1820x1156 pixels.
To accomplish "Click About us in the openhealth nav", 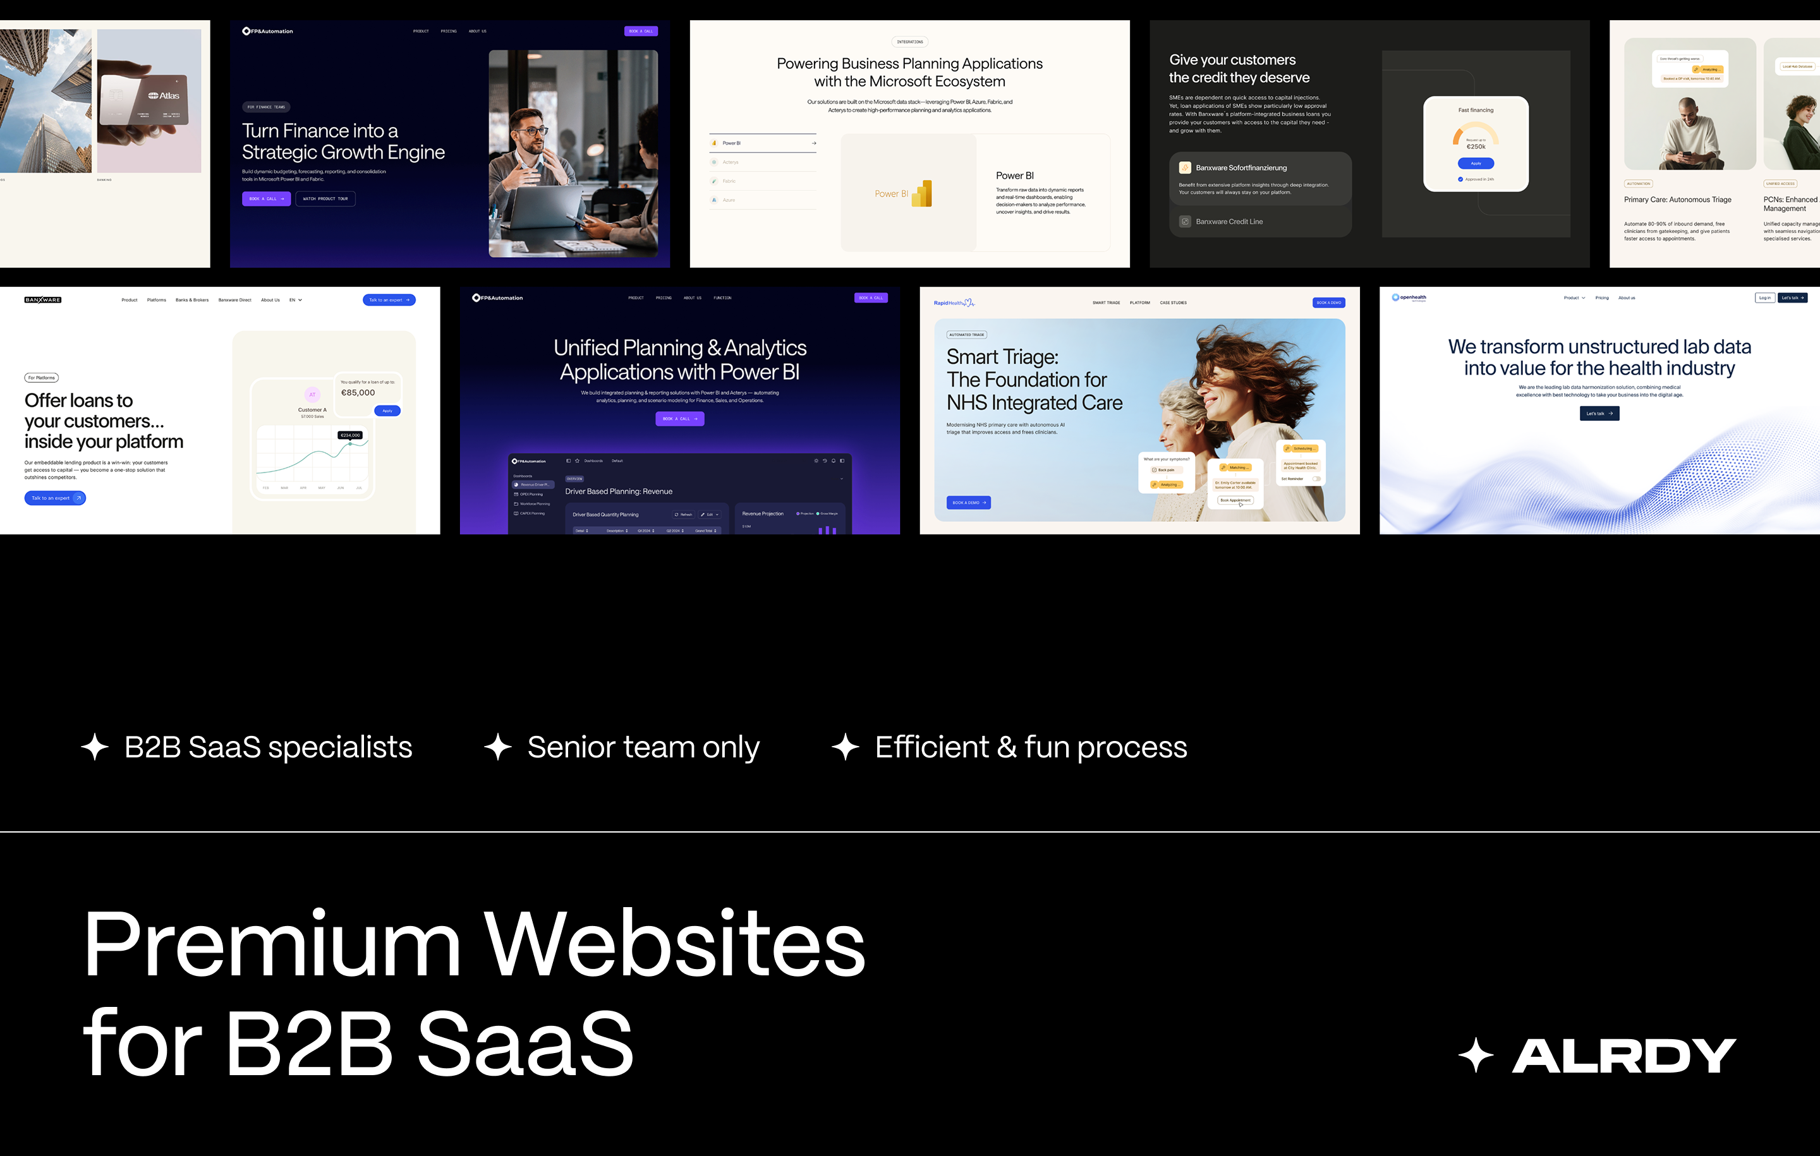I will (1627, 298).
